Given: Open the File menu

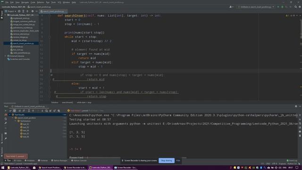Looking at the screenshot, I should coord(7,2).
